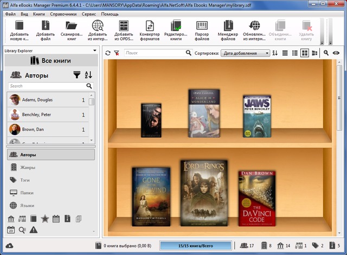The image size is (347, 255).
Task: Click the calendar grid icon in sidebar
Action: (x=56, y=219)
